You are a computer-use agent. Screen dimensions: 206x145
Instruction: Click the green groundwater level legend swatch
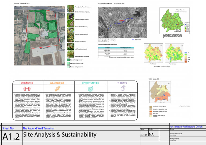pos(186,54)
